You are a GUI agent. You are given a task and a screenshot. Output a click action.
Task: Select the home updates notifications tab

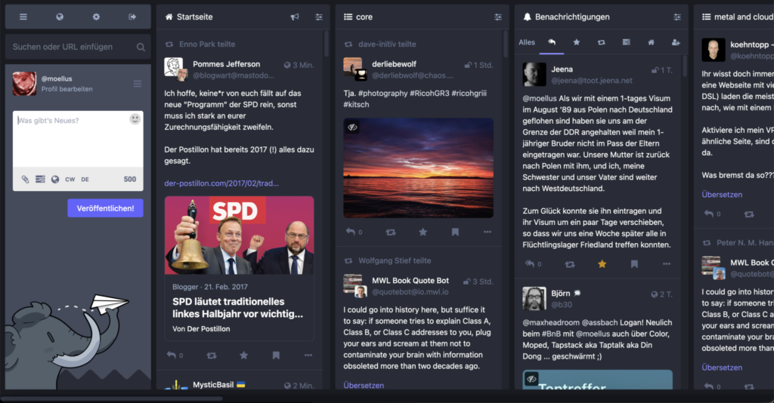click(651, 42)
